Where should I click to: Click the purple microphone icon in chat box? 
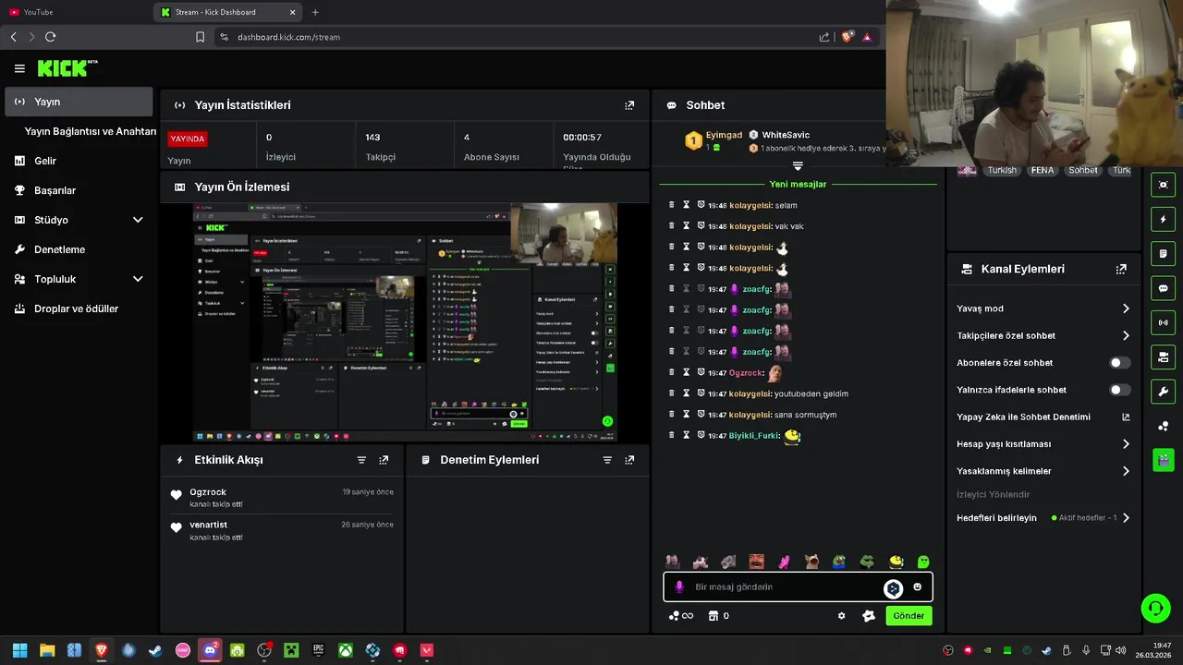[x=679, y=586]
